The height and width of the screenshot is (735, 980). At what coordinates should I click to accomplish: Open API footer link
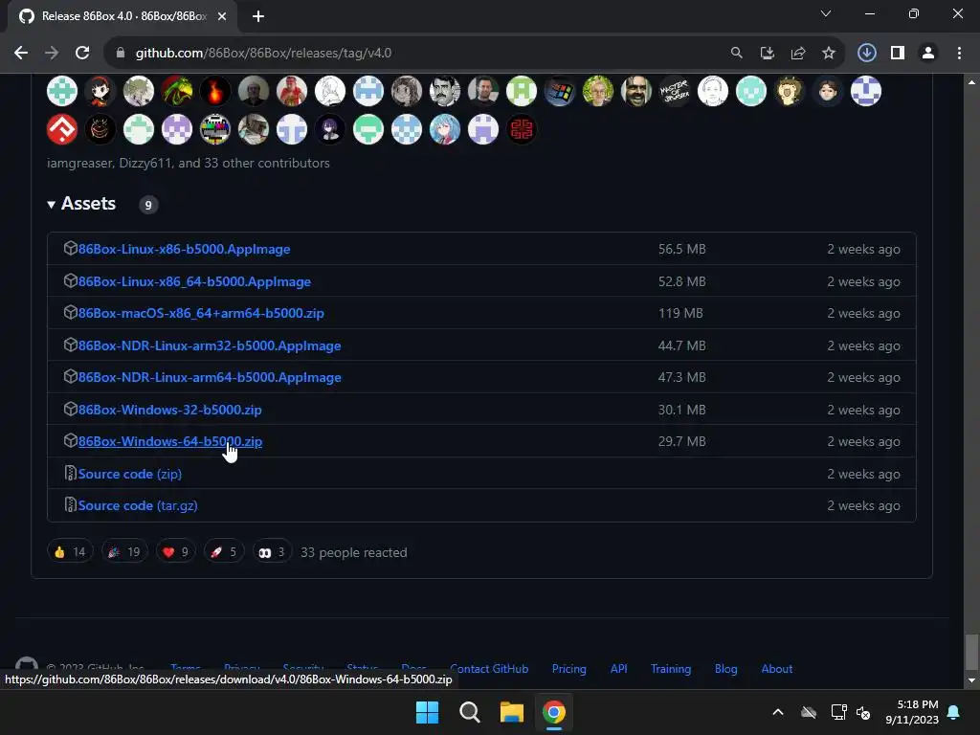[x=619, y=669]
